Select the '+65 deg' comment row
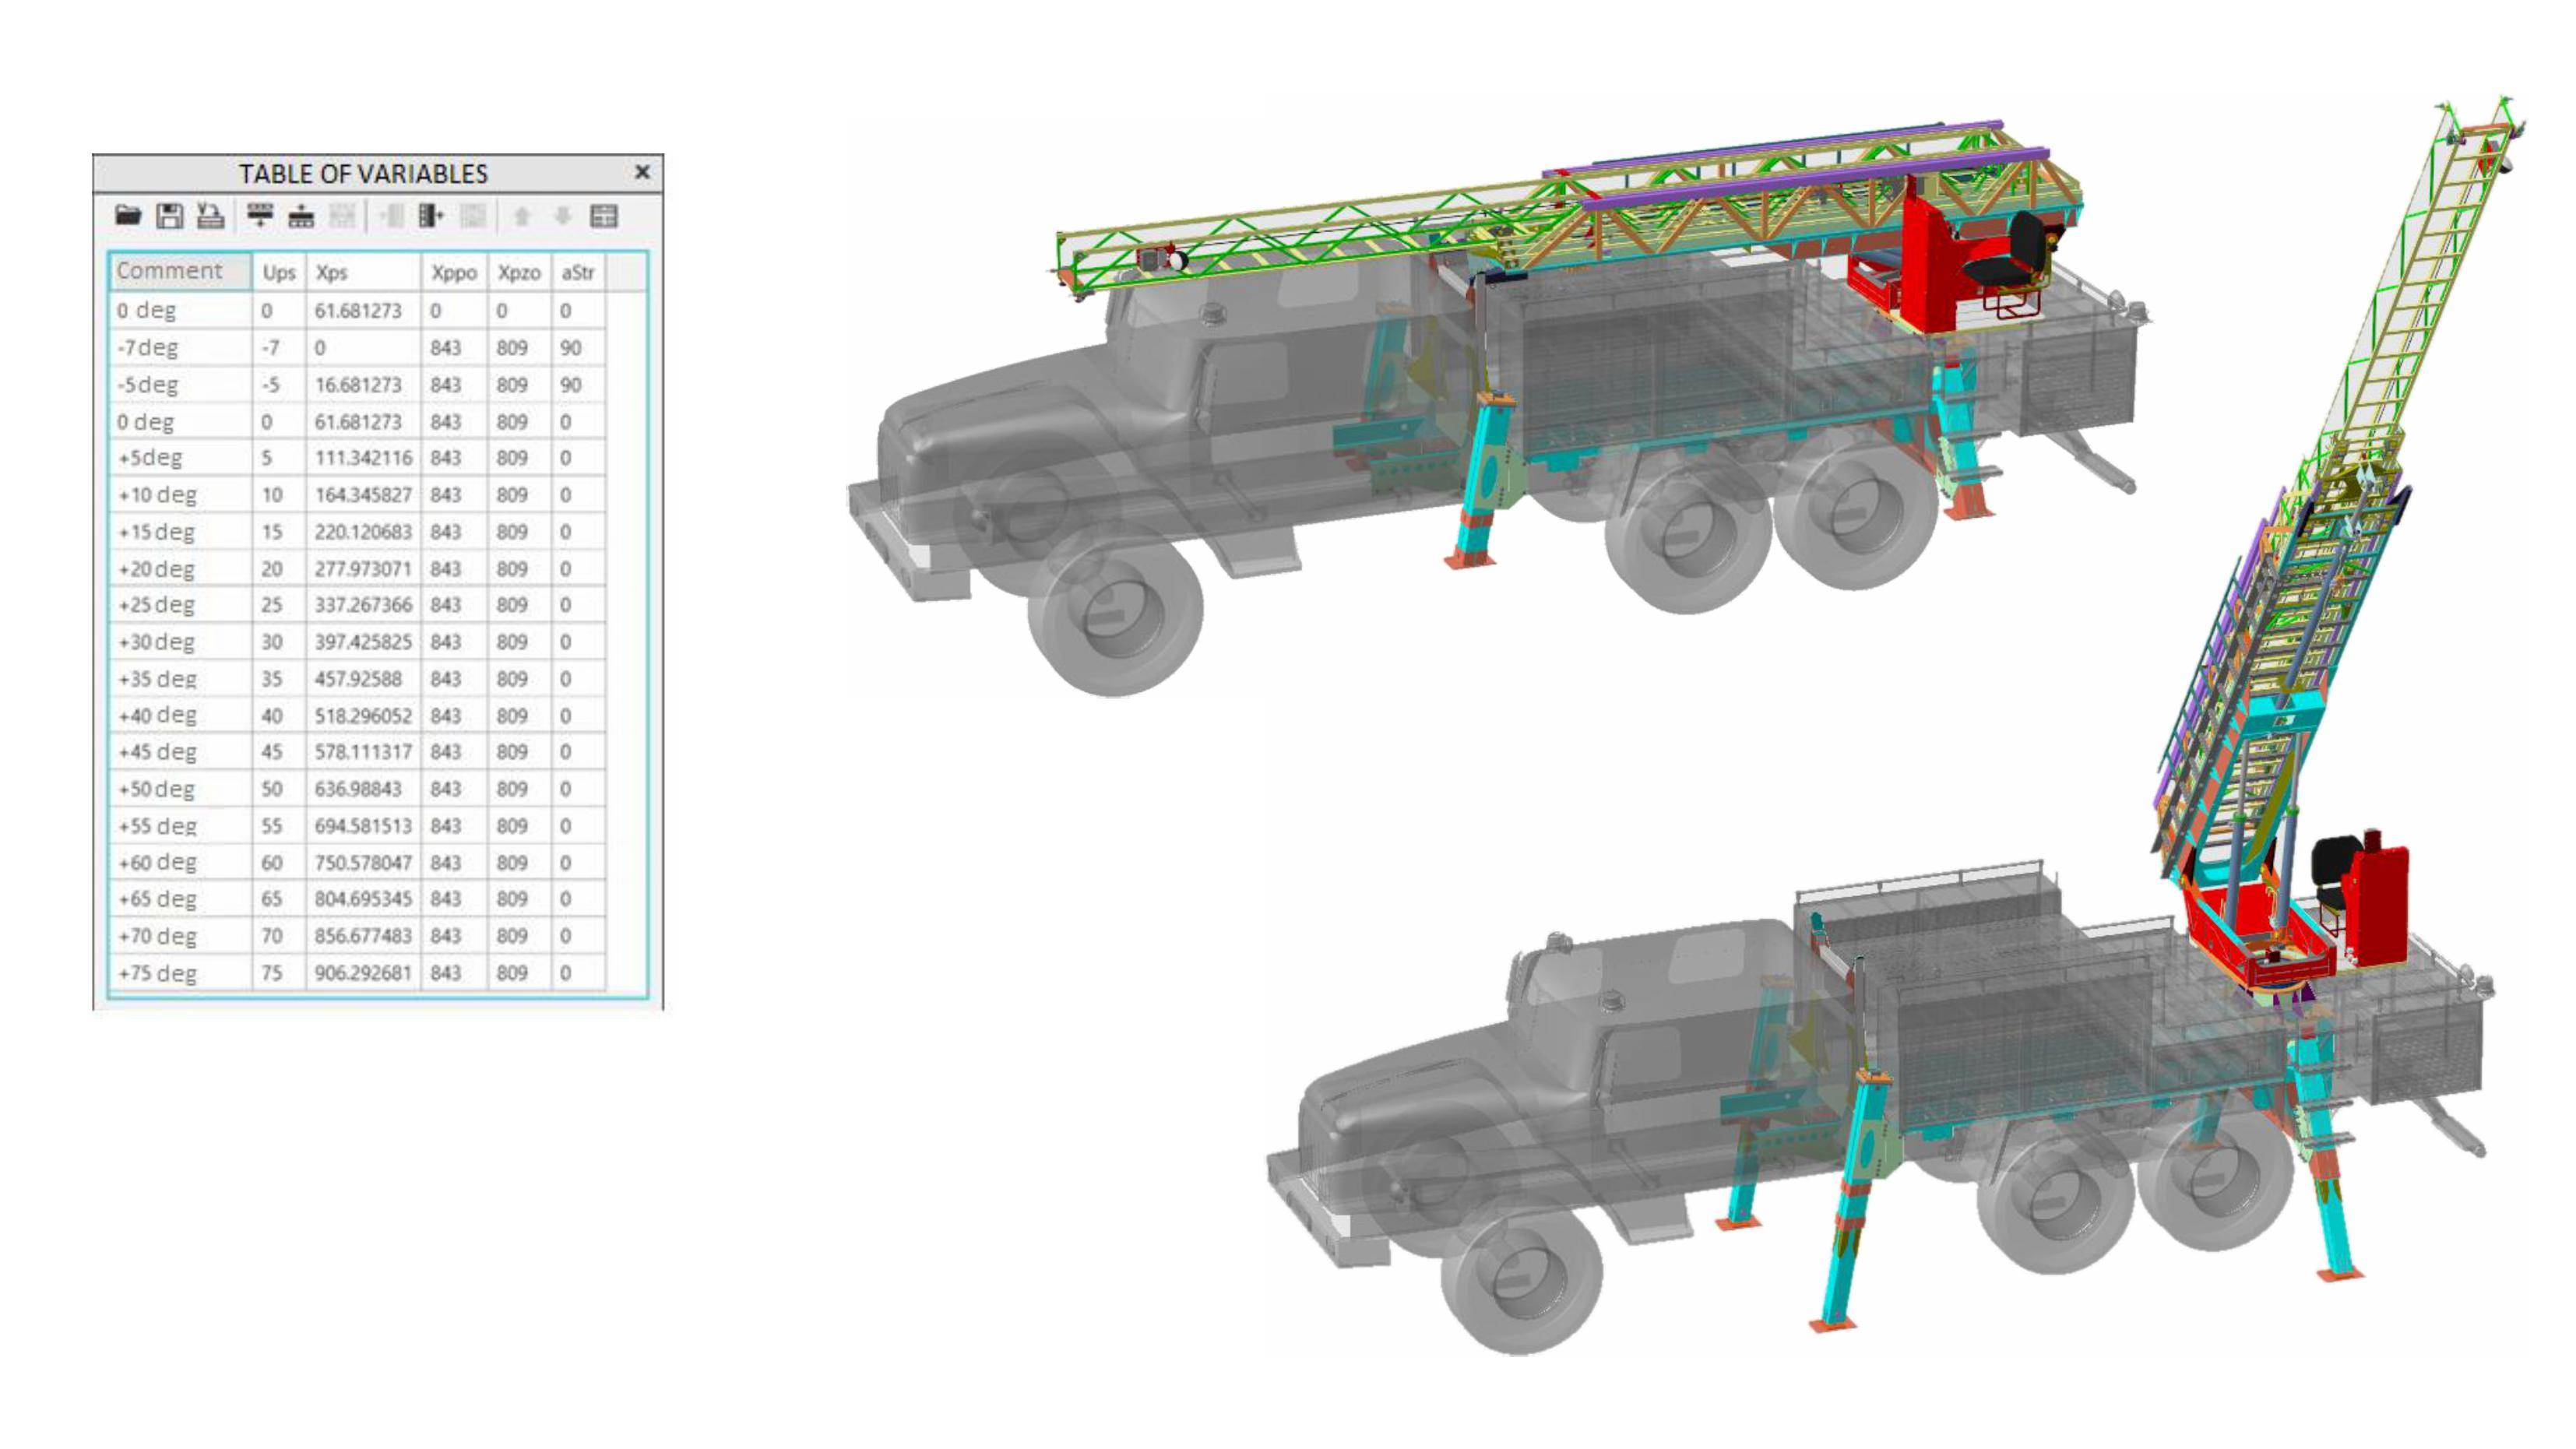2576x1449 pixels. tap(180, 899)
